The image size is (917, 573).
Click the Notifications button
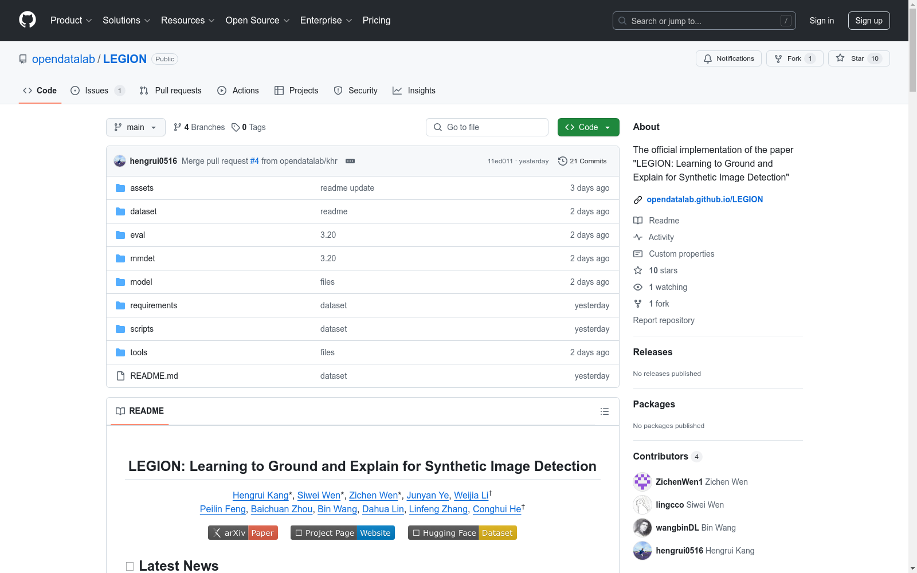coord(728,58)
